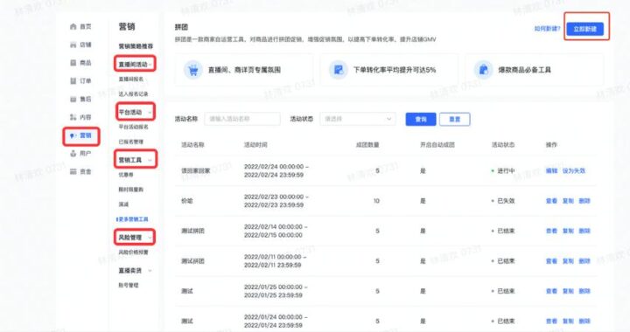Click 删除 for the 2022/02/11 activity
This screenshot has height=332, width=630.
(x=584, y=261)
